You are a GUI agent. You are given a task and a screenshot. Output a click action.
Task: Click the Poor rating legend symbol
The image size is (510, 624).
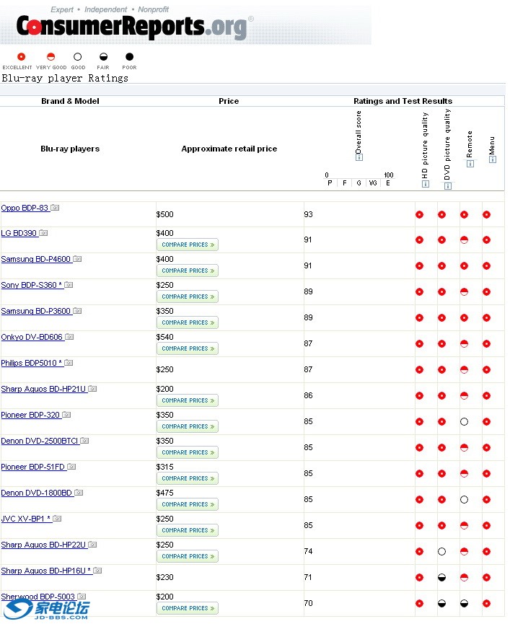click(129, 57)
